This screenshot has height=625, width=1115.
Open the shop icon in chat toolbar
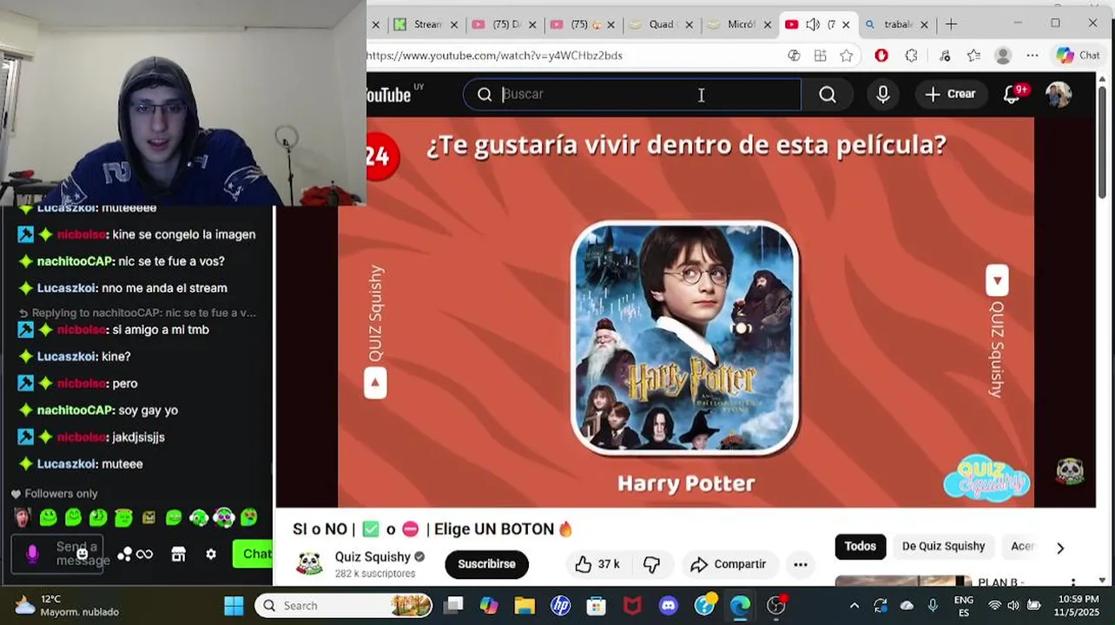(179, 555)
